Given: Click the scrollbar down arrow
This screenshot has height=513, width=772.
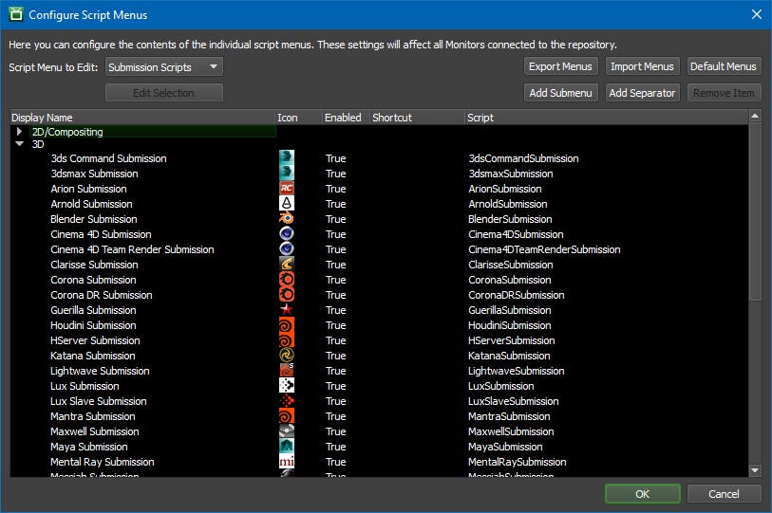Looking at the screenshot, I should pyautogui.click(x=755, y=470).
